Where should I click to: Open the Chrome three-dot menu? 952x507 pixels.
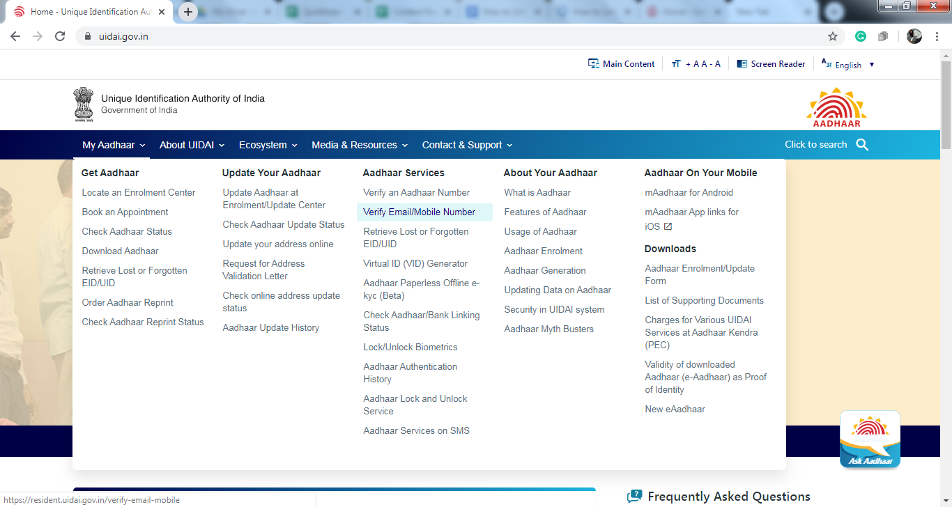937,36
